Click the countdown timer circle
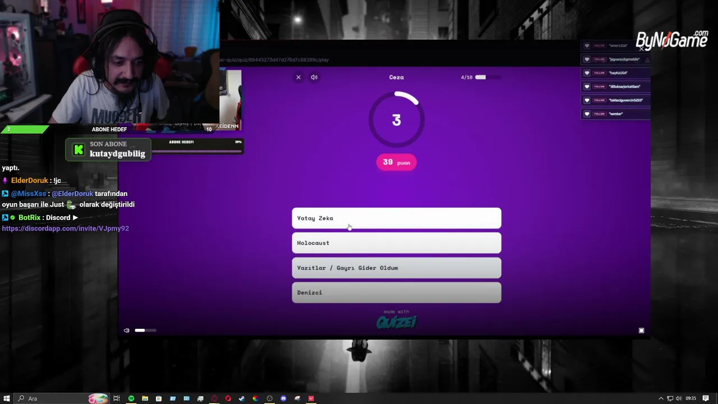This screenshot has height=404, width=718. pyautogui.click(x=397, y=120)
